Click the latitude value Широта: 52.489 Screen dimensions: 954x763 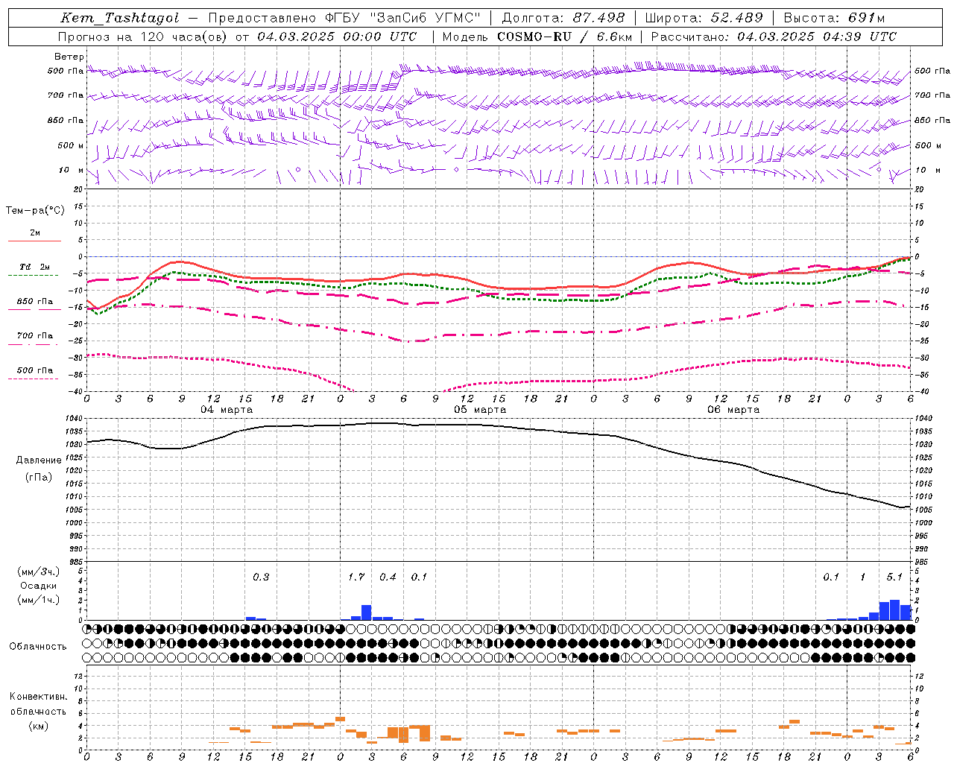click(x=704, y=18)
